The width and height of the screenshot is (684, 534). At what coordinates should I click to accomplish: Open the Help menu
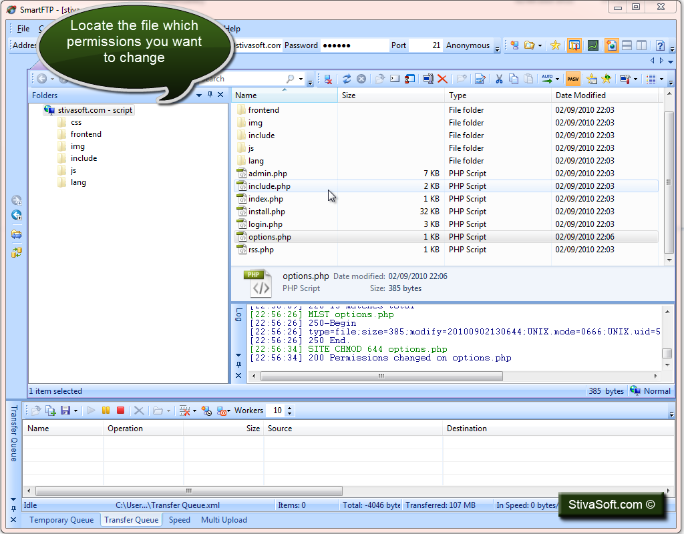click(x=232, y=29)
